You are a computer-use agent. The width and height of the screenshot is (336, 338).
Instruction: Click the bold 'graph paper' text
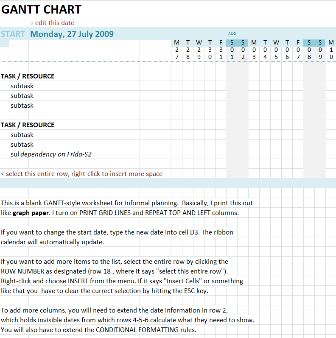click(27, 213)
